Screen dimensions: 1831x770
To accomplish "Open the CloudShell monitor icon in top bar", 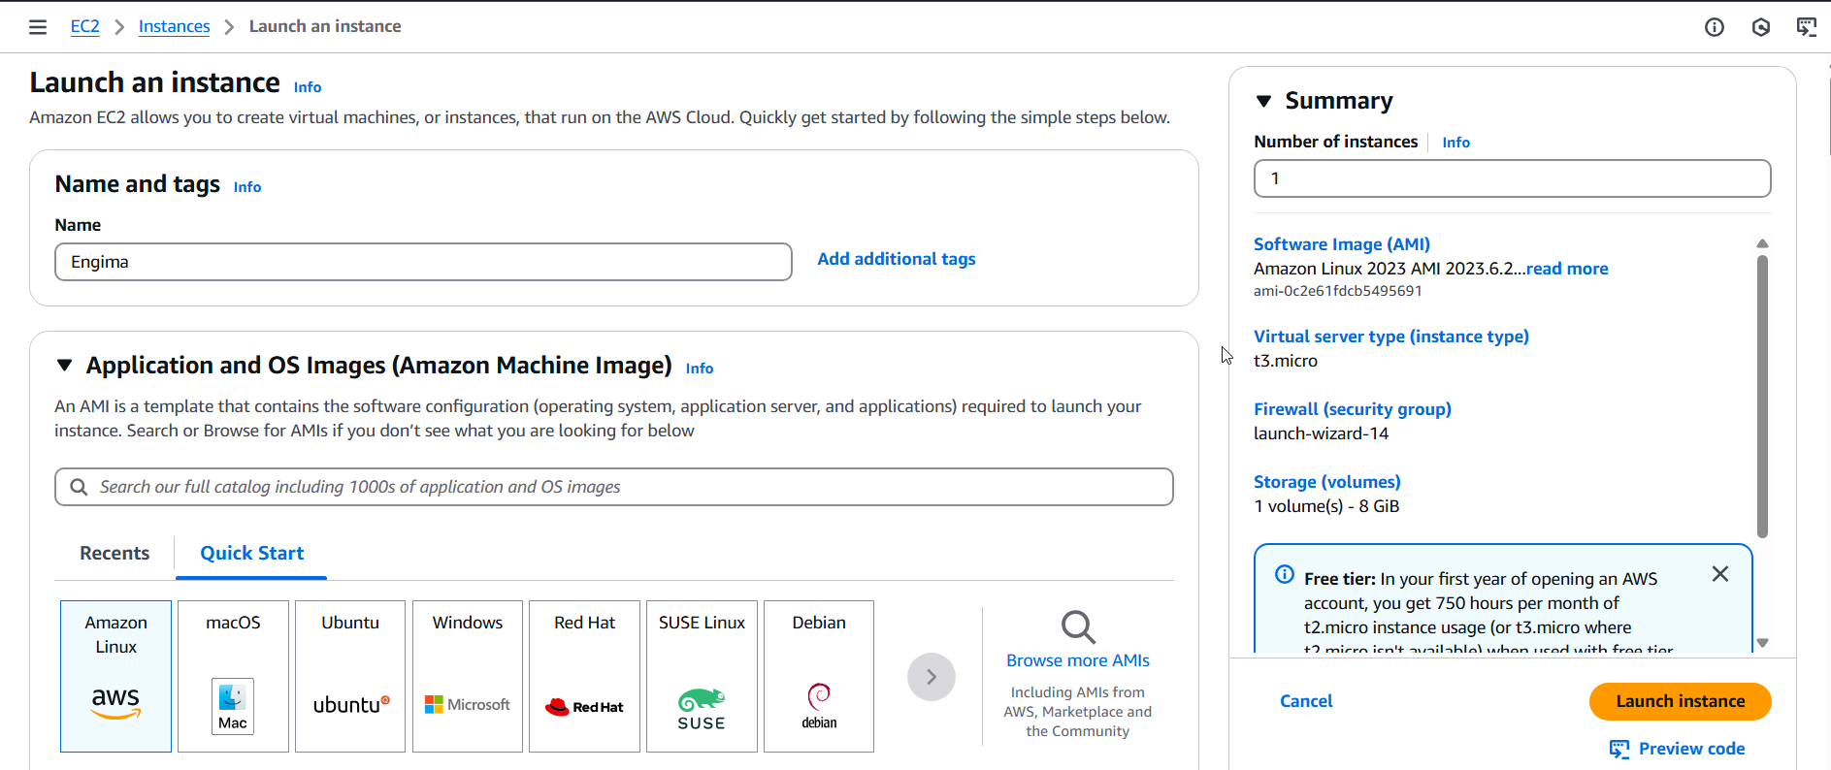I will tap(1806, 27).
